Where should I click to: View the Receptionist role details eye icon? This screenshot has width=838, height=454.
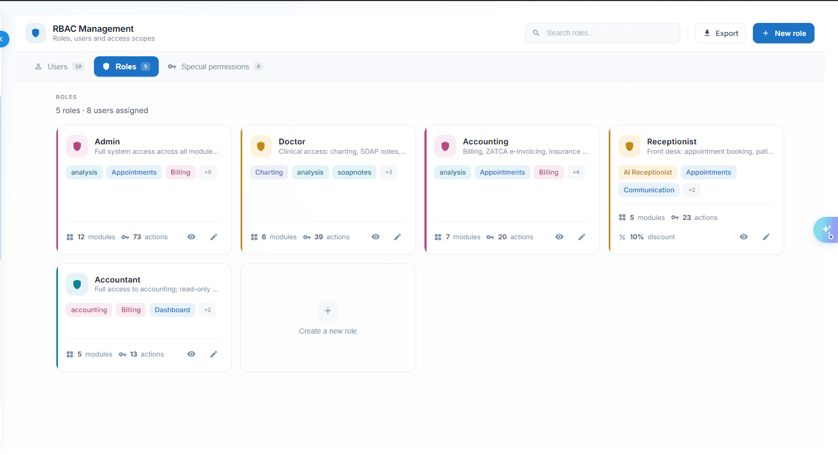[x=744, y=237]
